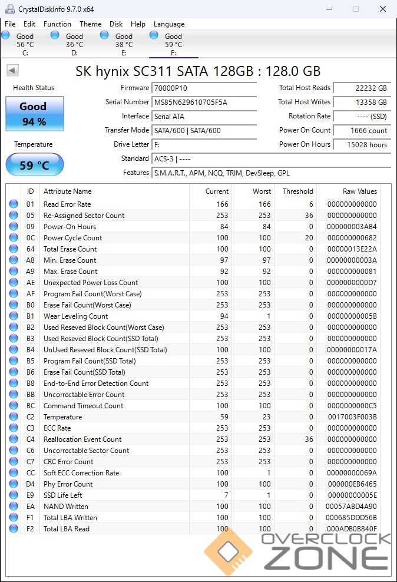Switch to the F: drive tab

point(173,44)
